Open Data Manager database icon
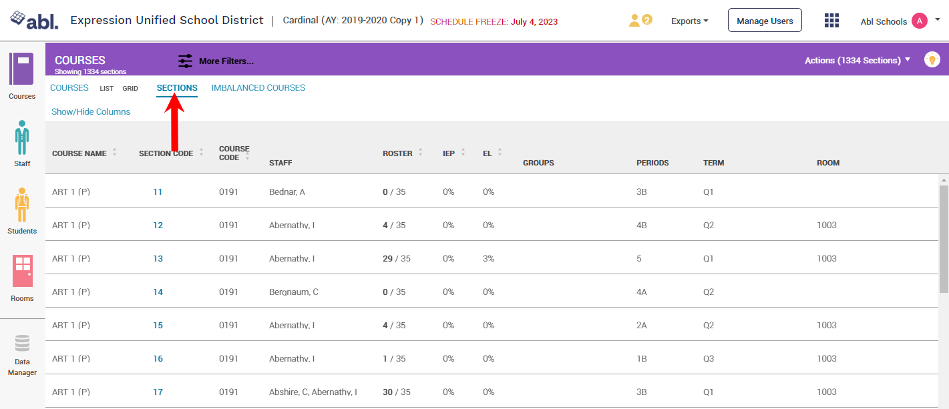Image resolution: width=949 pixels, height=409 pixels. pos(22,344)
